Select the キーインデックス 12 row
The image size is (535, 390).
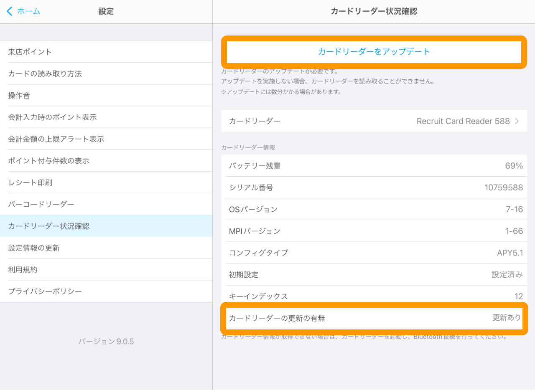pos(374,296)
